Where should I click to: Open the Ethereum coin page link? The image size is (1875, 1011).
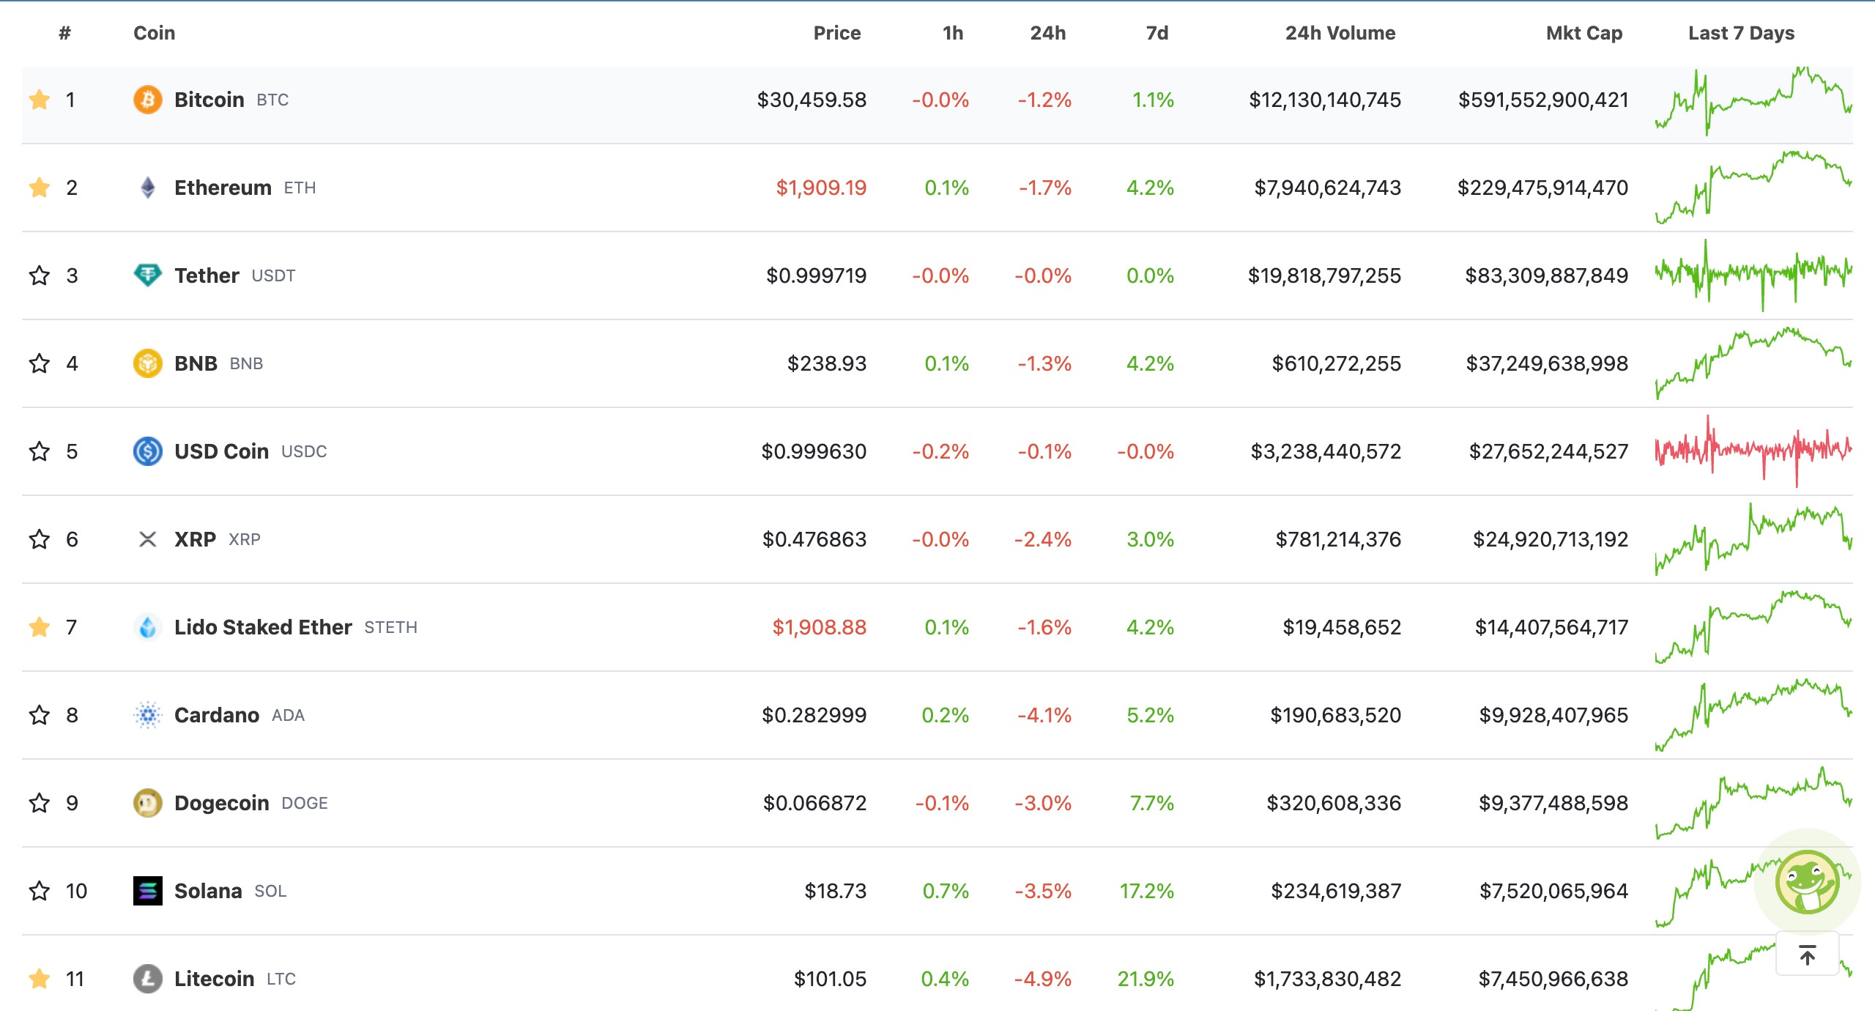223,188
